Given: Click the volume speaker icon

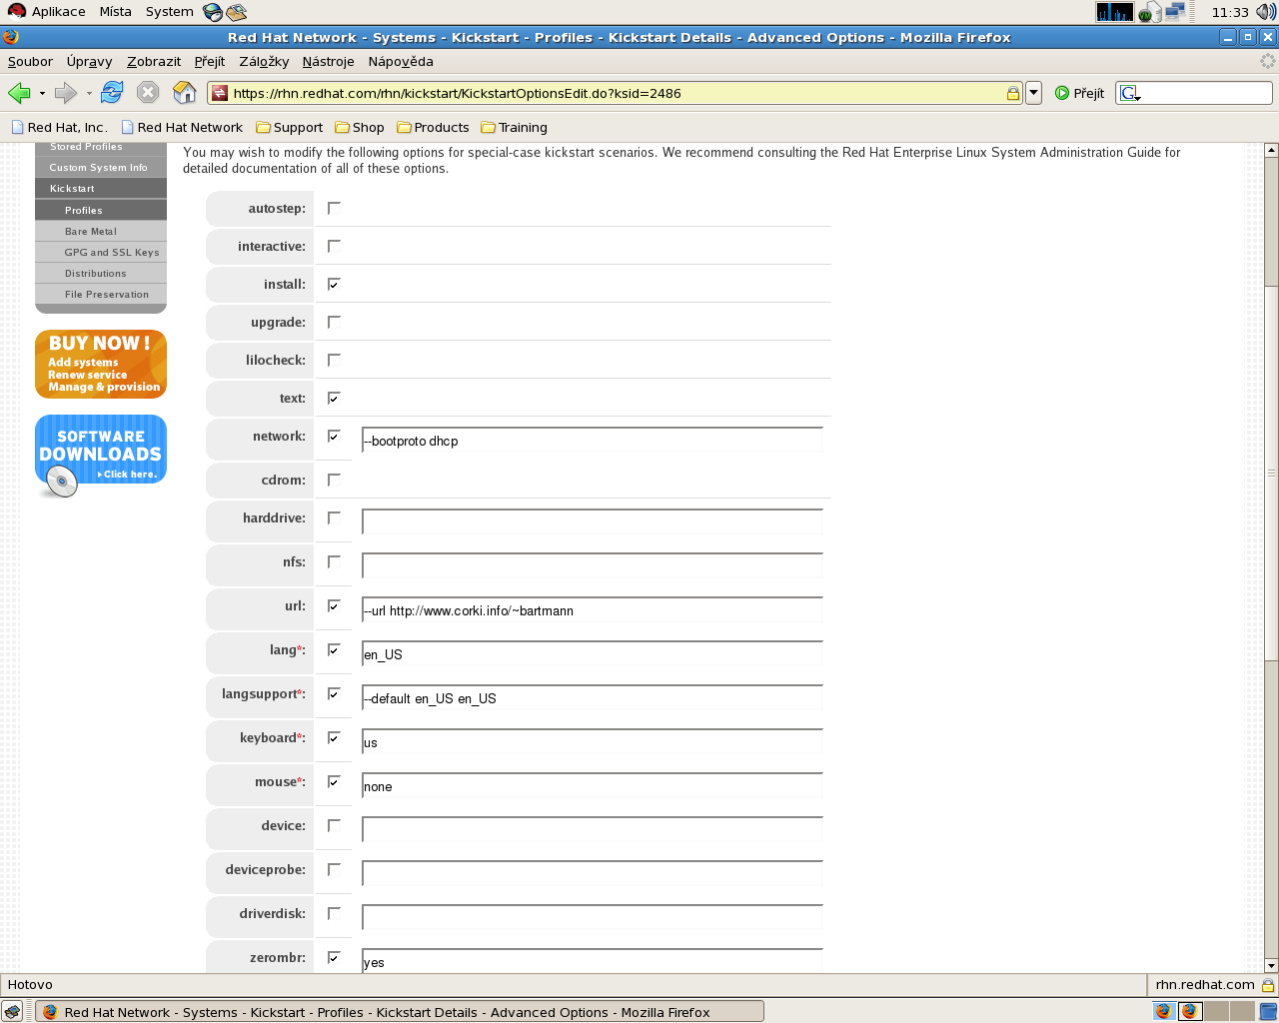Looking at the screenshot, I should (x=1266, y=12).
